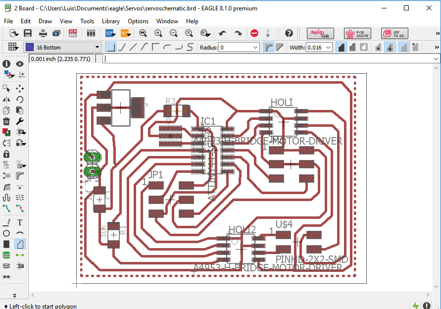Select the Move tool
The image size is (441, 309).
pyautogui.click(x=20, y=88)
